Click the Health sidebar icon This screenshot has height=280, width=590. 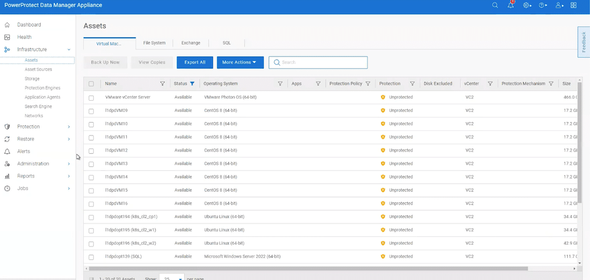coord(6,37)
